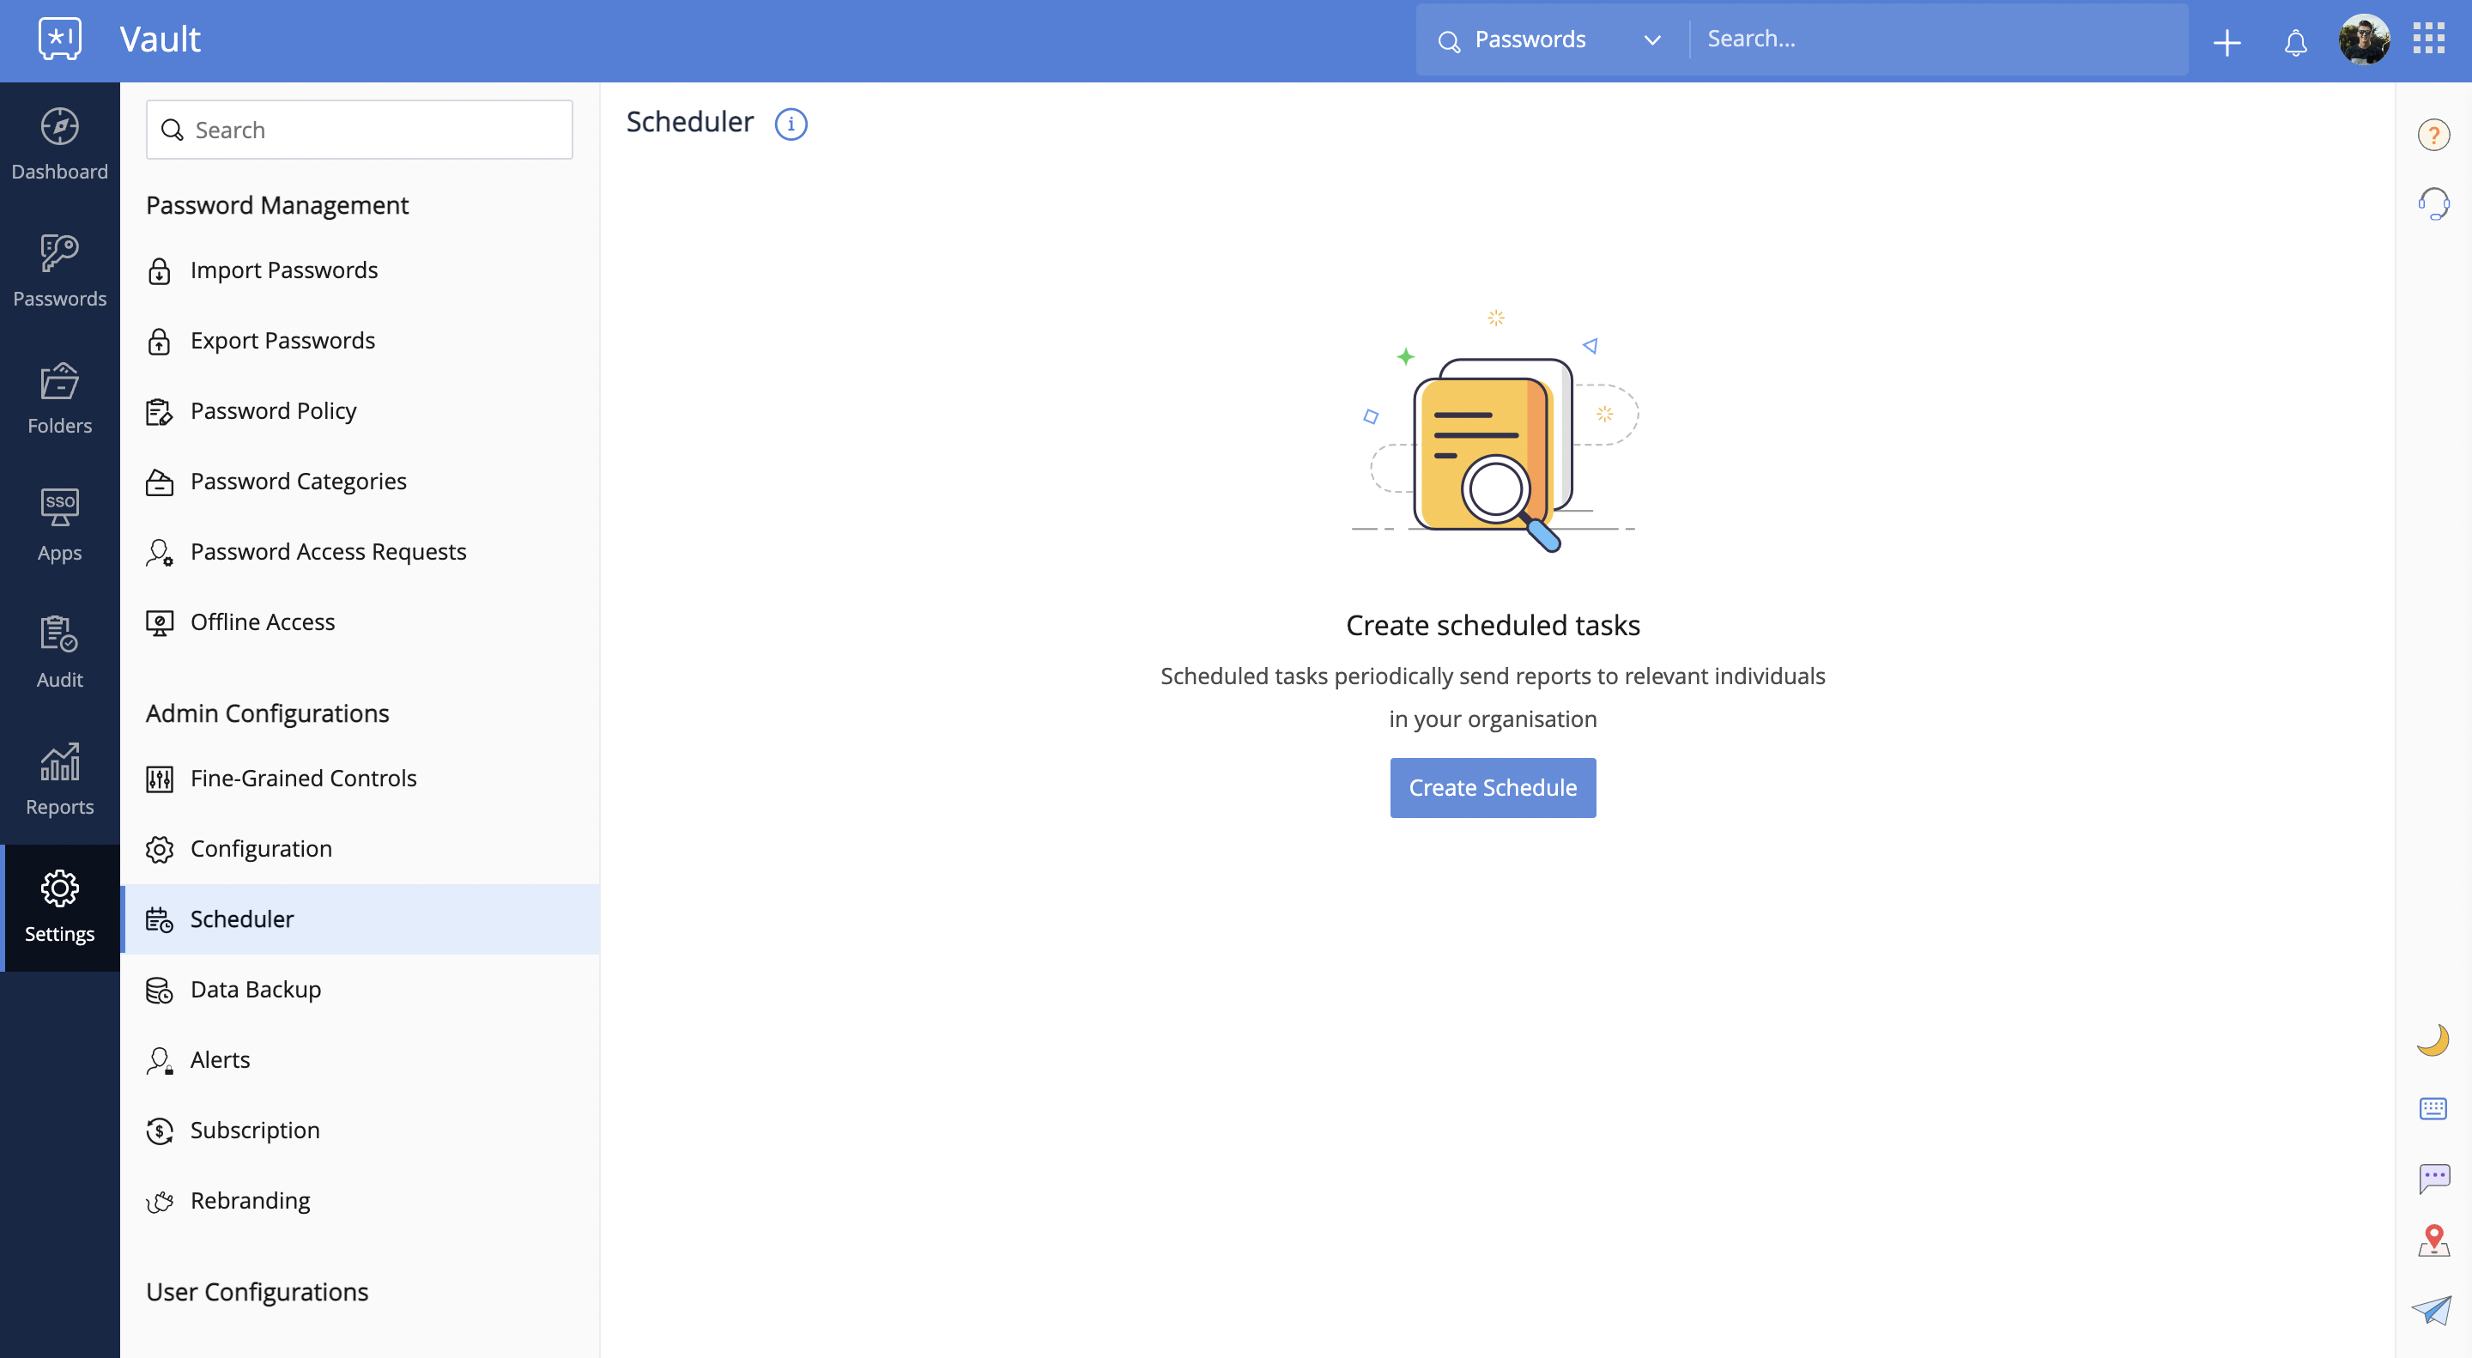Open keyboard shortcuts icon
Viewport: 2472px width, 1358px height.
(2433, 1108)
